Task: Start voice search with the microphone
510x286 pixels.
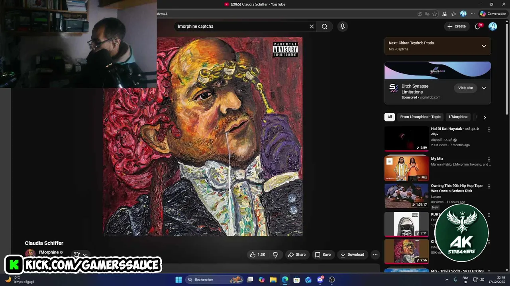Action: click(342, 26)
